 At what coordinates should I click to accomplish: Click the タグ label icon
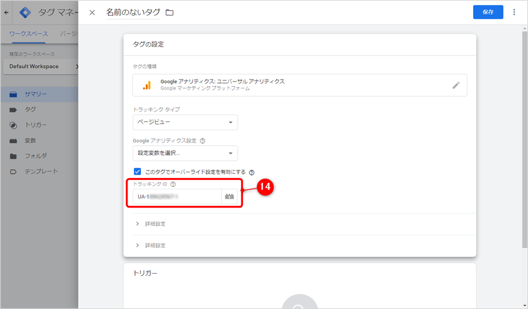tap(13, 110)
